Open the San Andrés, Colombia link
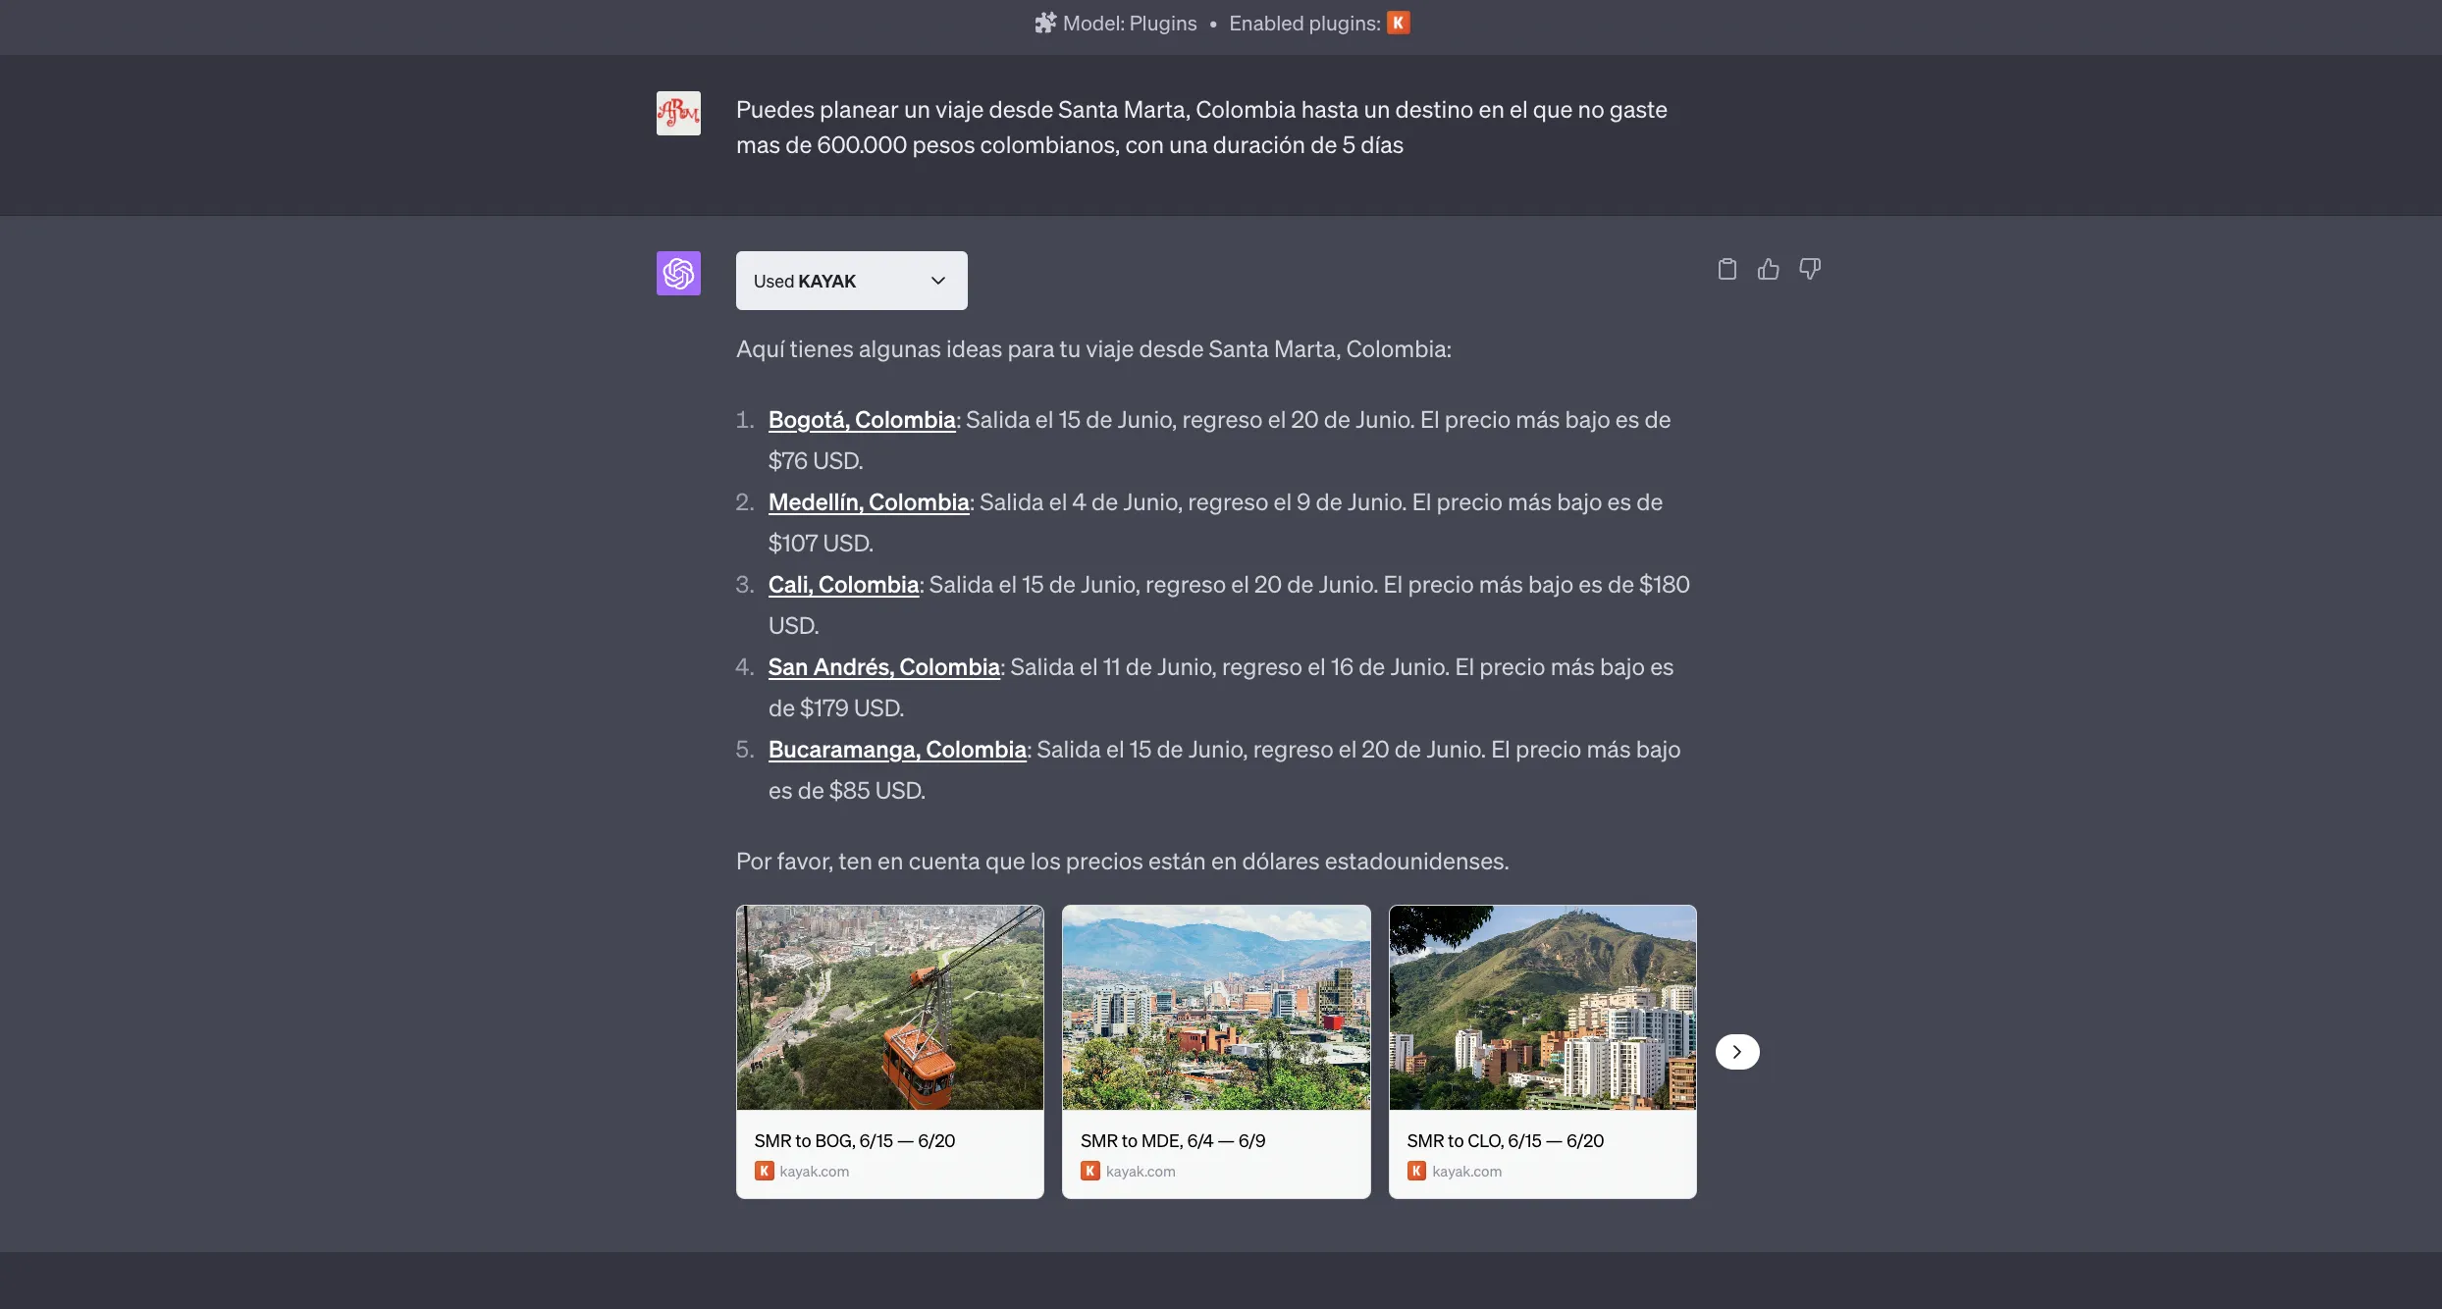The width and height of the screenshot is (2442, 1309). [x=883, y=667]
